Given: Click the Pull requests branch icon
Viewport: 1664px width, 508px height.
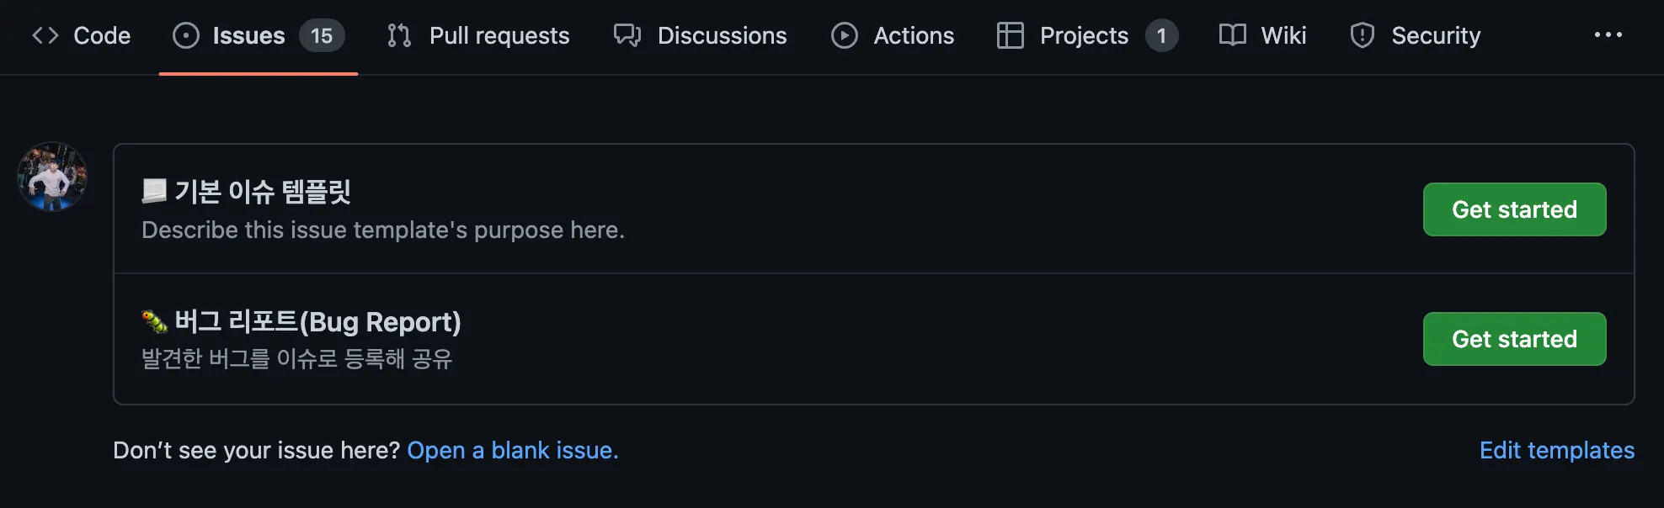Looking at the screenshot, I should [399, 35].
